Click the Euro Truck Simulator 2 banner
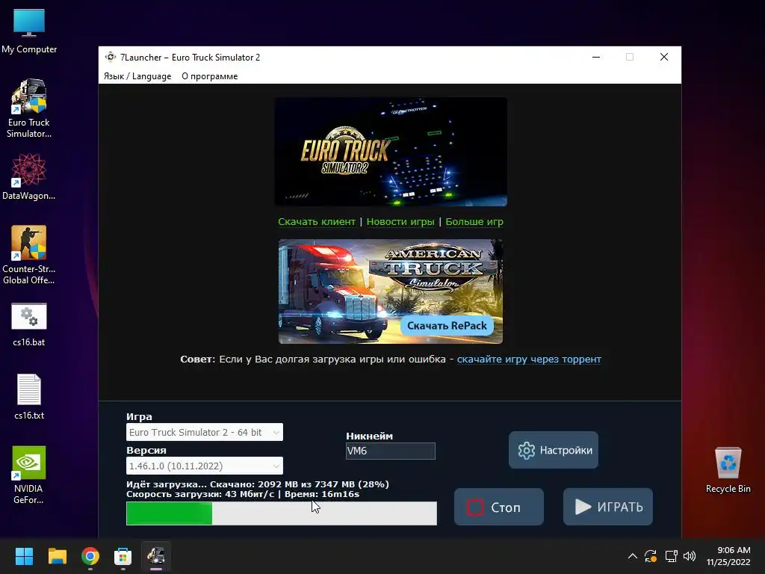The image size is (765, 574). (391, 151)
